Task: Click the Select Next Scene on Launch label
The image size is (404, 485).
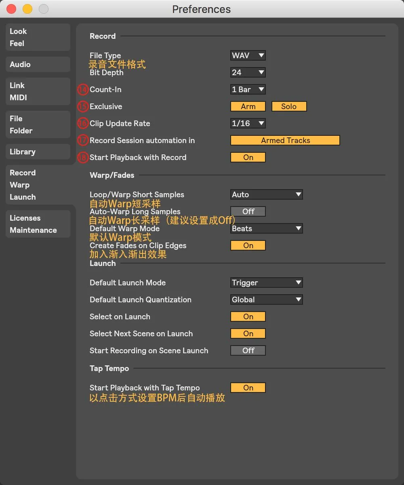Action: tap(141, 333)
